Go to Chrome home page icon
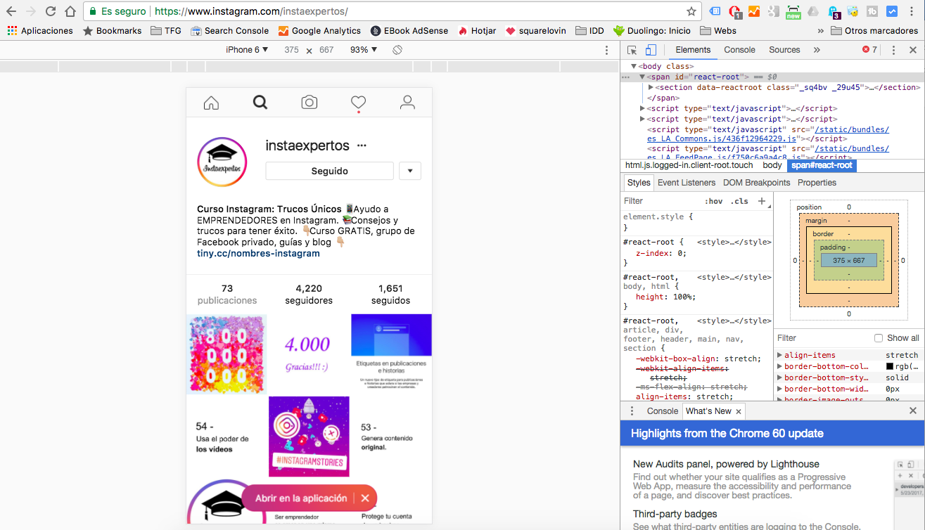Screen dimensions: 925x530 pyautogui.click(x=70, y=11)
